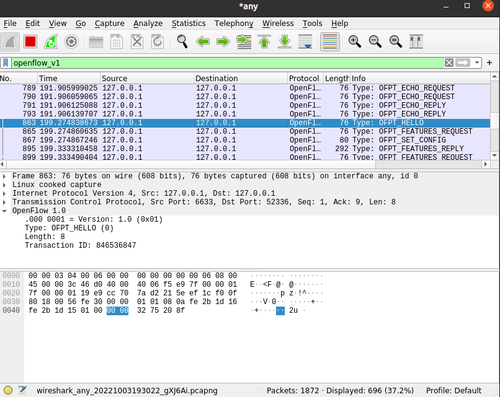
Task: Restart the current capture
Action: pos(51,41)
